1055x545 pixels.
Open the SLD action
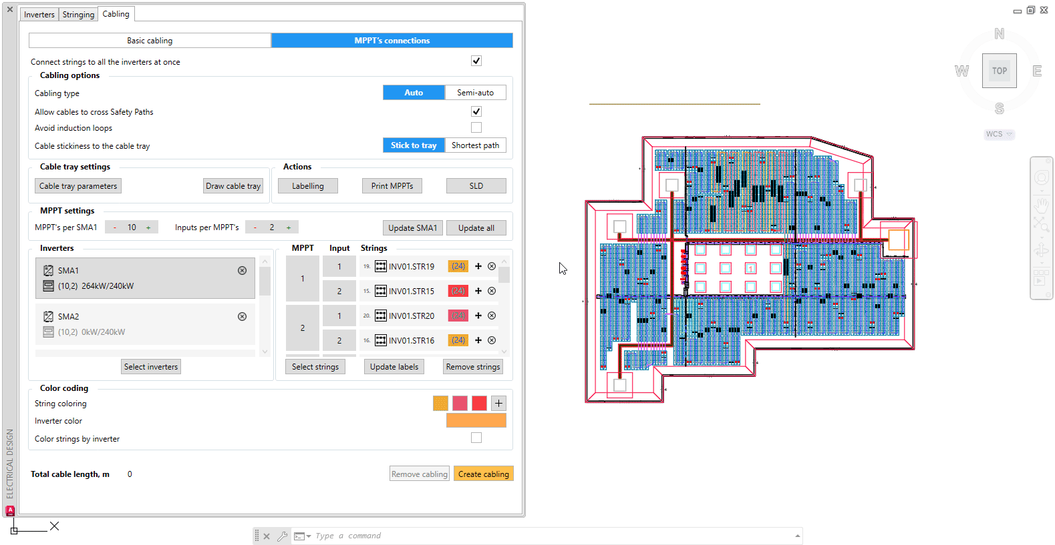tap(476, 186)
